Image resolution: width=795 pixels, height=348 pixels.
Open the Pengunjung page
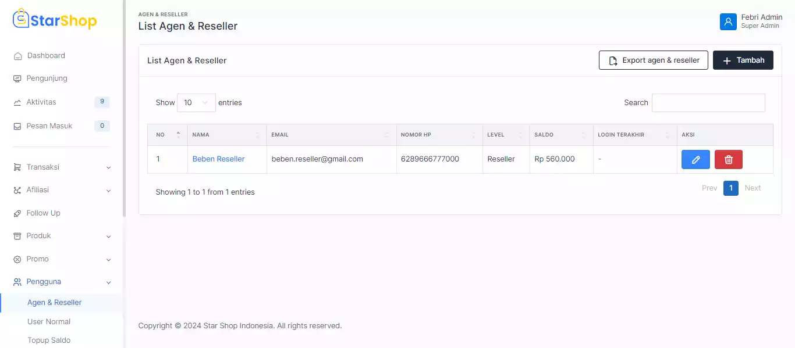(47, 78)
